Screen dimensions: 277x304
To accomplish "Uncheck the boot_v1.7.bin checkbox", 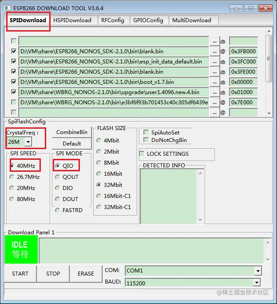I will (x=14, y=82).
